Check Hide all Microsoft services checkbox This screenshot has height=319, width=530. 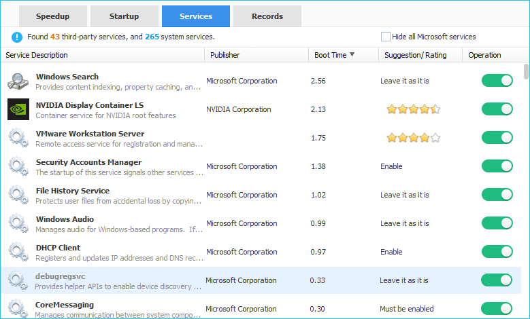[x=385, y=37]
